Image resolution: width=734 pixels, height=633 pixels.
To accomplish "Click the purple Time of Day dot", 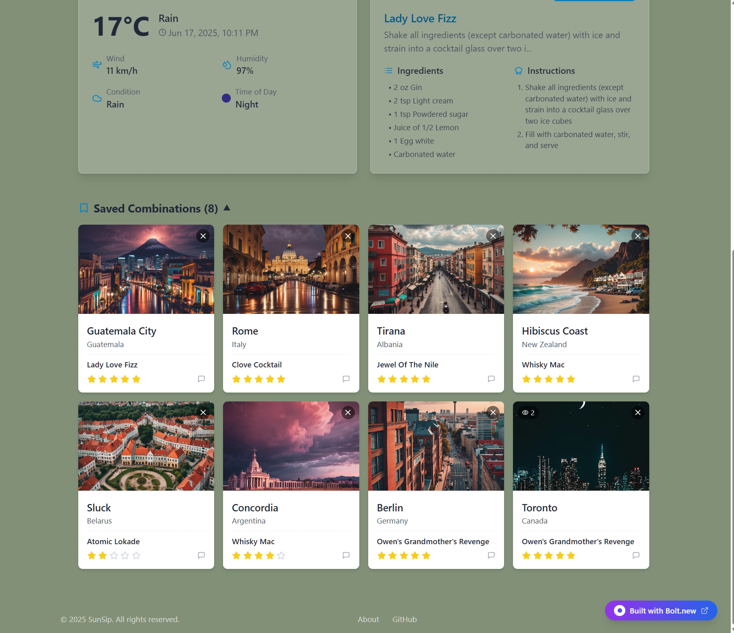I will click(226, 98).
